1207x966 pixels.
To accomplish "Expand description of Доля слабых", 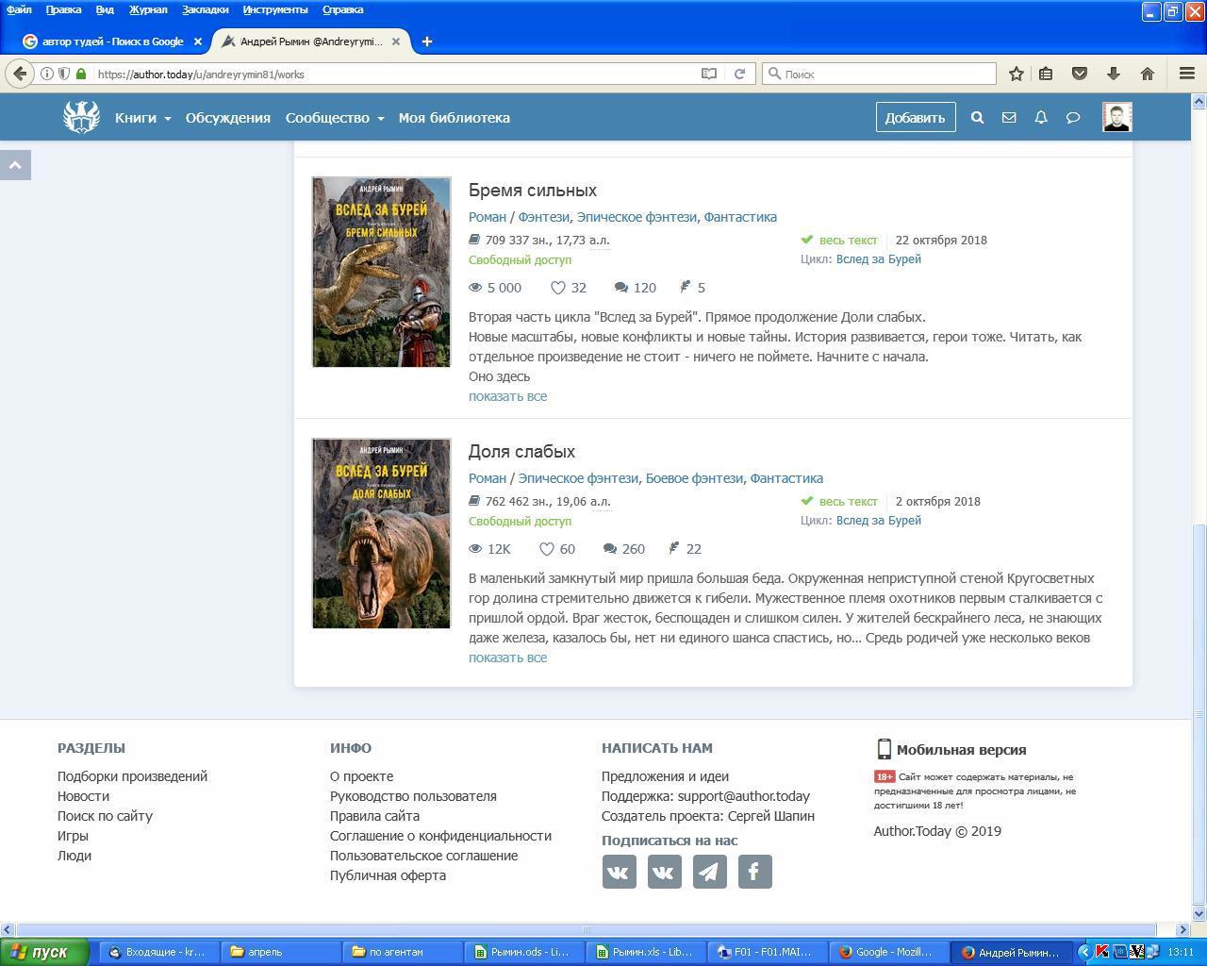I will [x=507, y=658].
